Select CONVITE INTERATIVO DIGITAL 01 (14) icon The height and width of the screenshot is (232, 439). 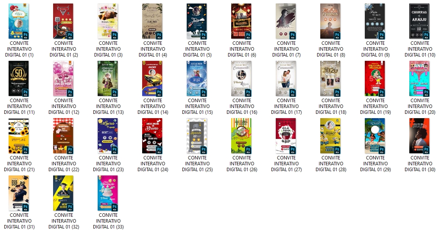pos(153,78)
